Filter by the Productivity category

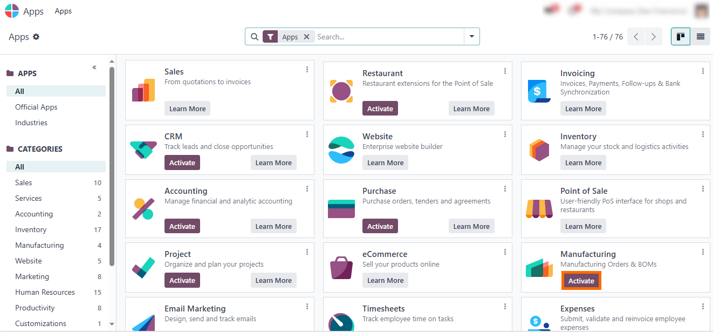tap(56, 308)
